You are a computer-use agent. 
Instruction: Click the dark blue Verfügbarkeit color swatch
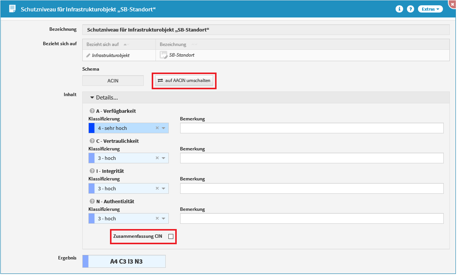(91, 128)
